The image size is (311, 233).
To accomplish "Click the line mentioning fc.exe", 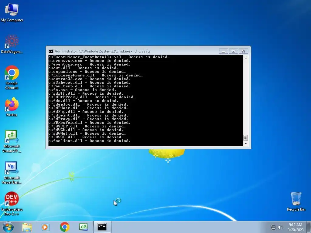I will click(82, 90).
